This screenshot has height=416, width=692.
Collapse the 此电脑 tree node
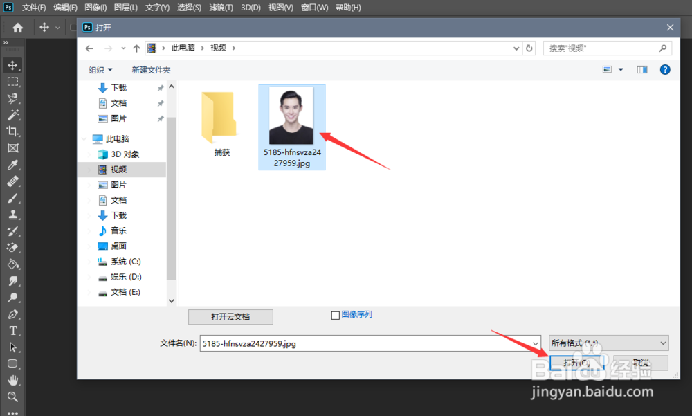(x=84, y=138)
